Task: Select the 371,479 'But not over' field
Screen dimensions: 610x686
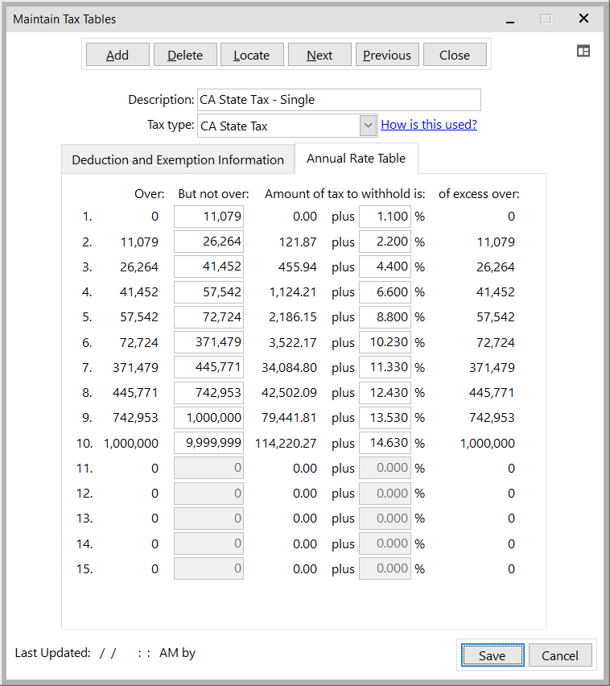Action: click(208, 342)
